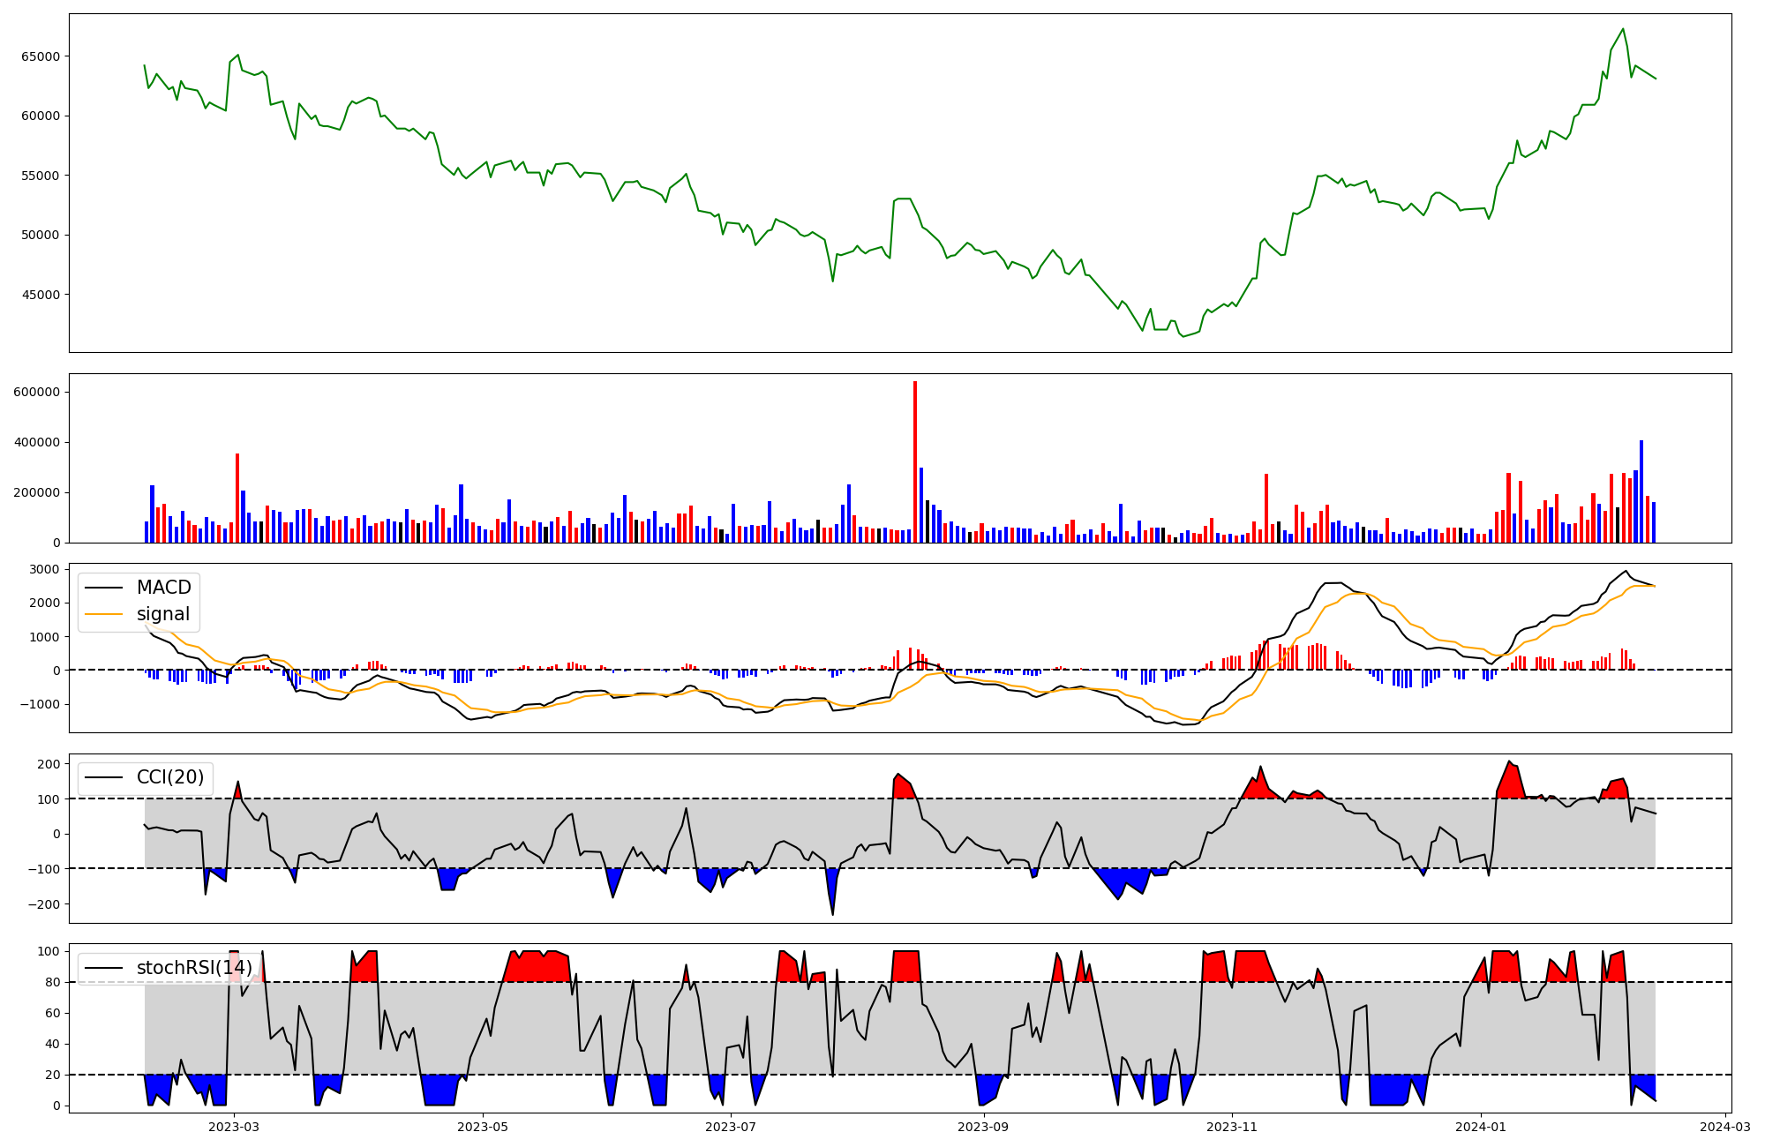Click the tallest blue volume bar near 2024-02
Viewport: 1765px width, 1147px height.
tap(1641, 491)
